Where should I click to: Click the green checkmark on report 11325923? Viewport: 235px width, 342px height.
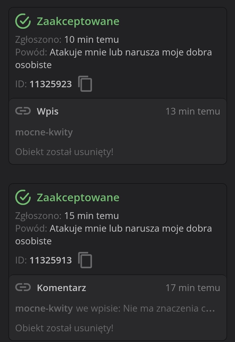[23, 21]
